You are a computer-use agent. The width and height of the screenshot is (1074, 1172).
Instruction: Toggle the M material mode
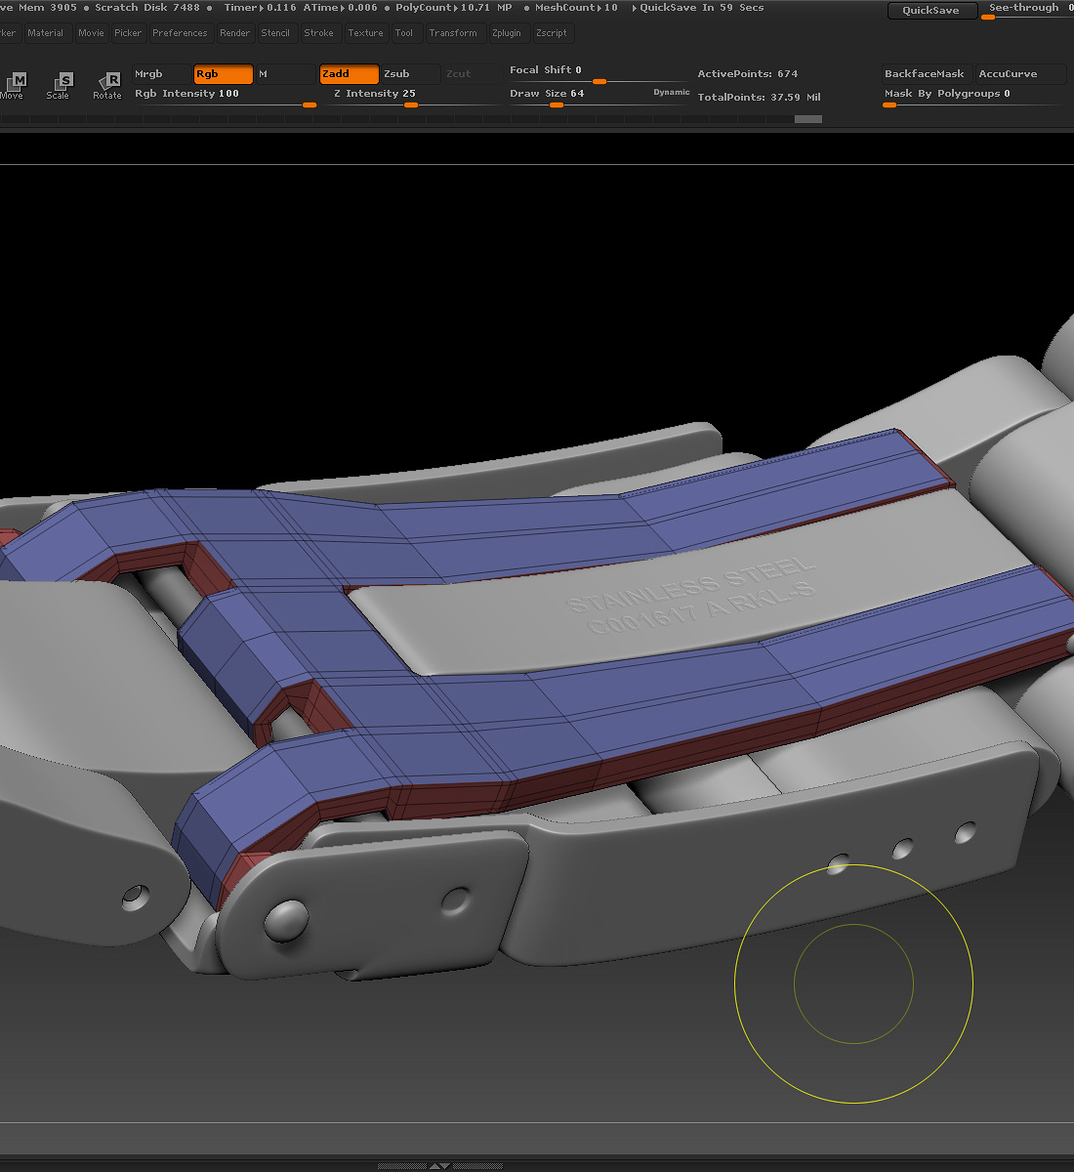pos(285,74)
